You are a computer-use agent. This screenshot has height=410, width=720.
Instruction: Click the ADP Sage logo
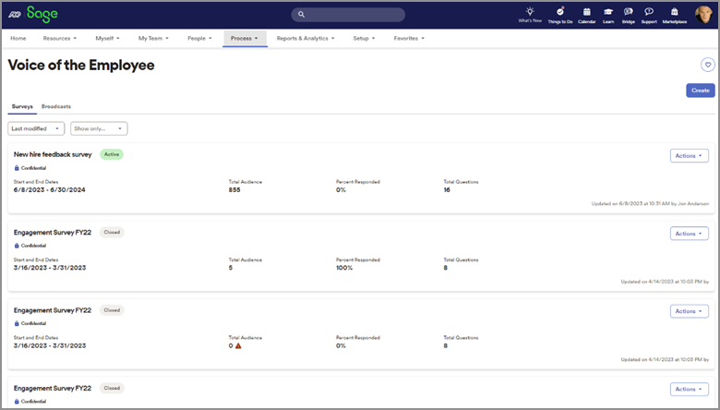tap(33, 14)
